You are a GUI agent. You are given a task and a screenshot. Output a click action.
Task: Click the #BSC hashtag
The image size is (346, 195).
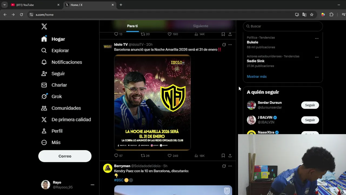point(119,180)
